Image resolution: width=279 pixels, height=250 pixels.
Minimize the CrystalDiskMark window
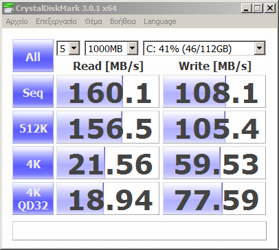246,8
